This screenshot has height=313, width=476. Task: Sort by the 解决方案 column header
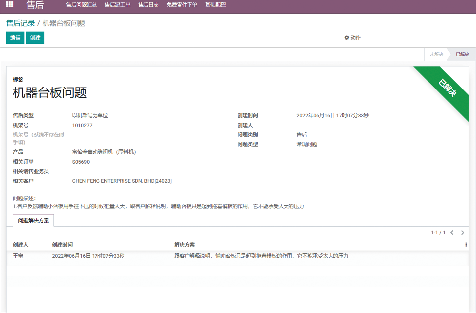185,245
